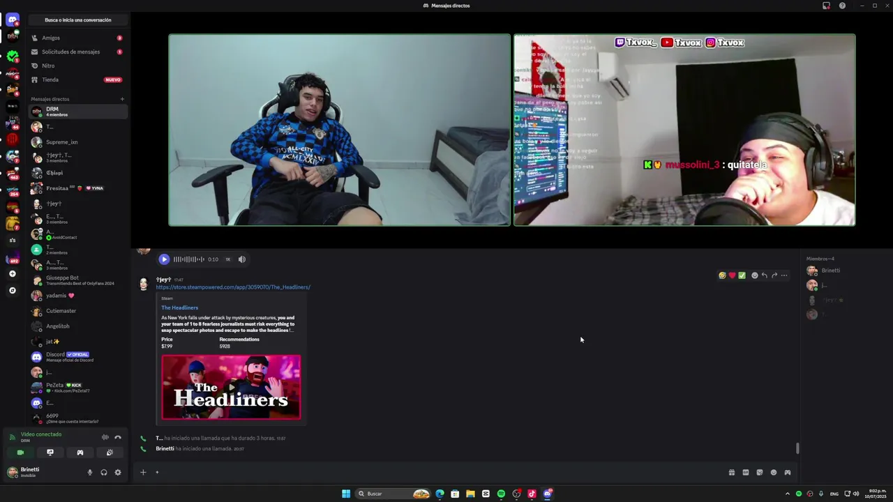Screen dimensions: 893x502
Task: Open The Headliners video thumbnail
Action: [x=231, y=387]
